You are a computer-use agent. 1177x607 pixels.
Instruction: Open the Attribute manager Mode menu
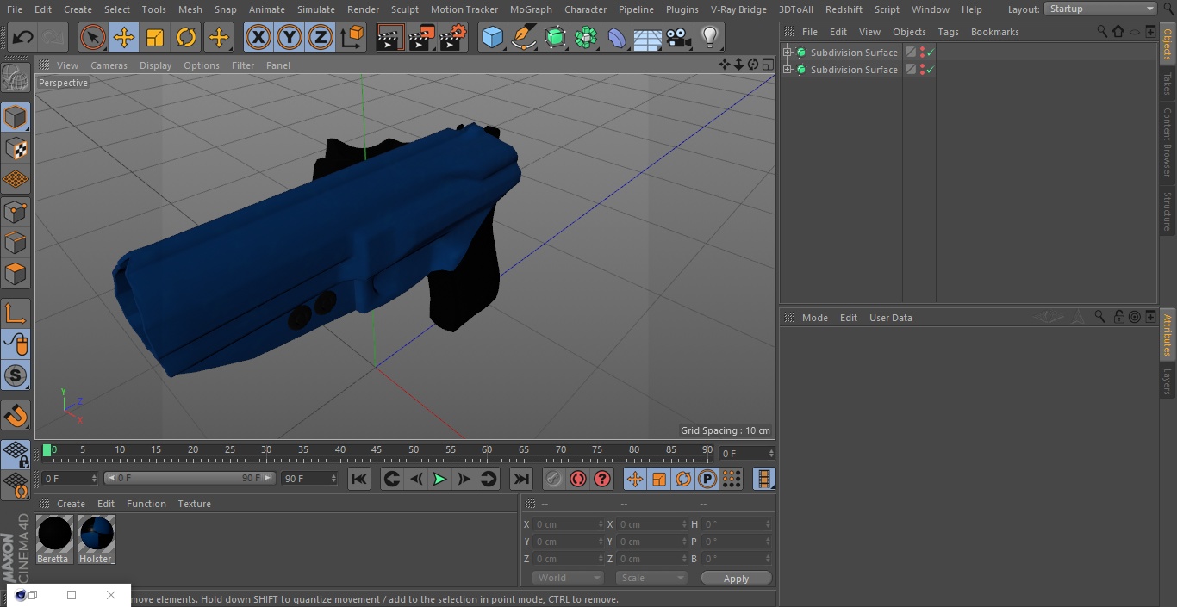point(814,318)
